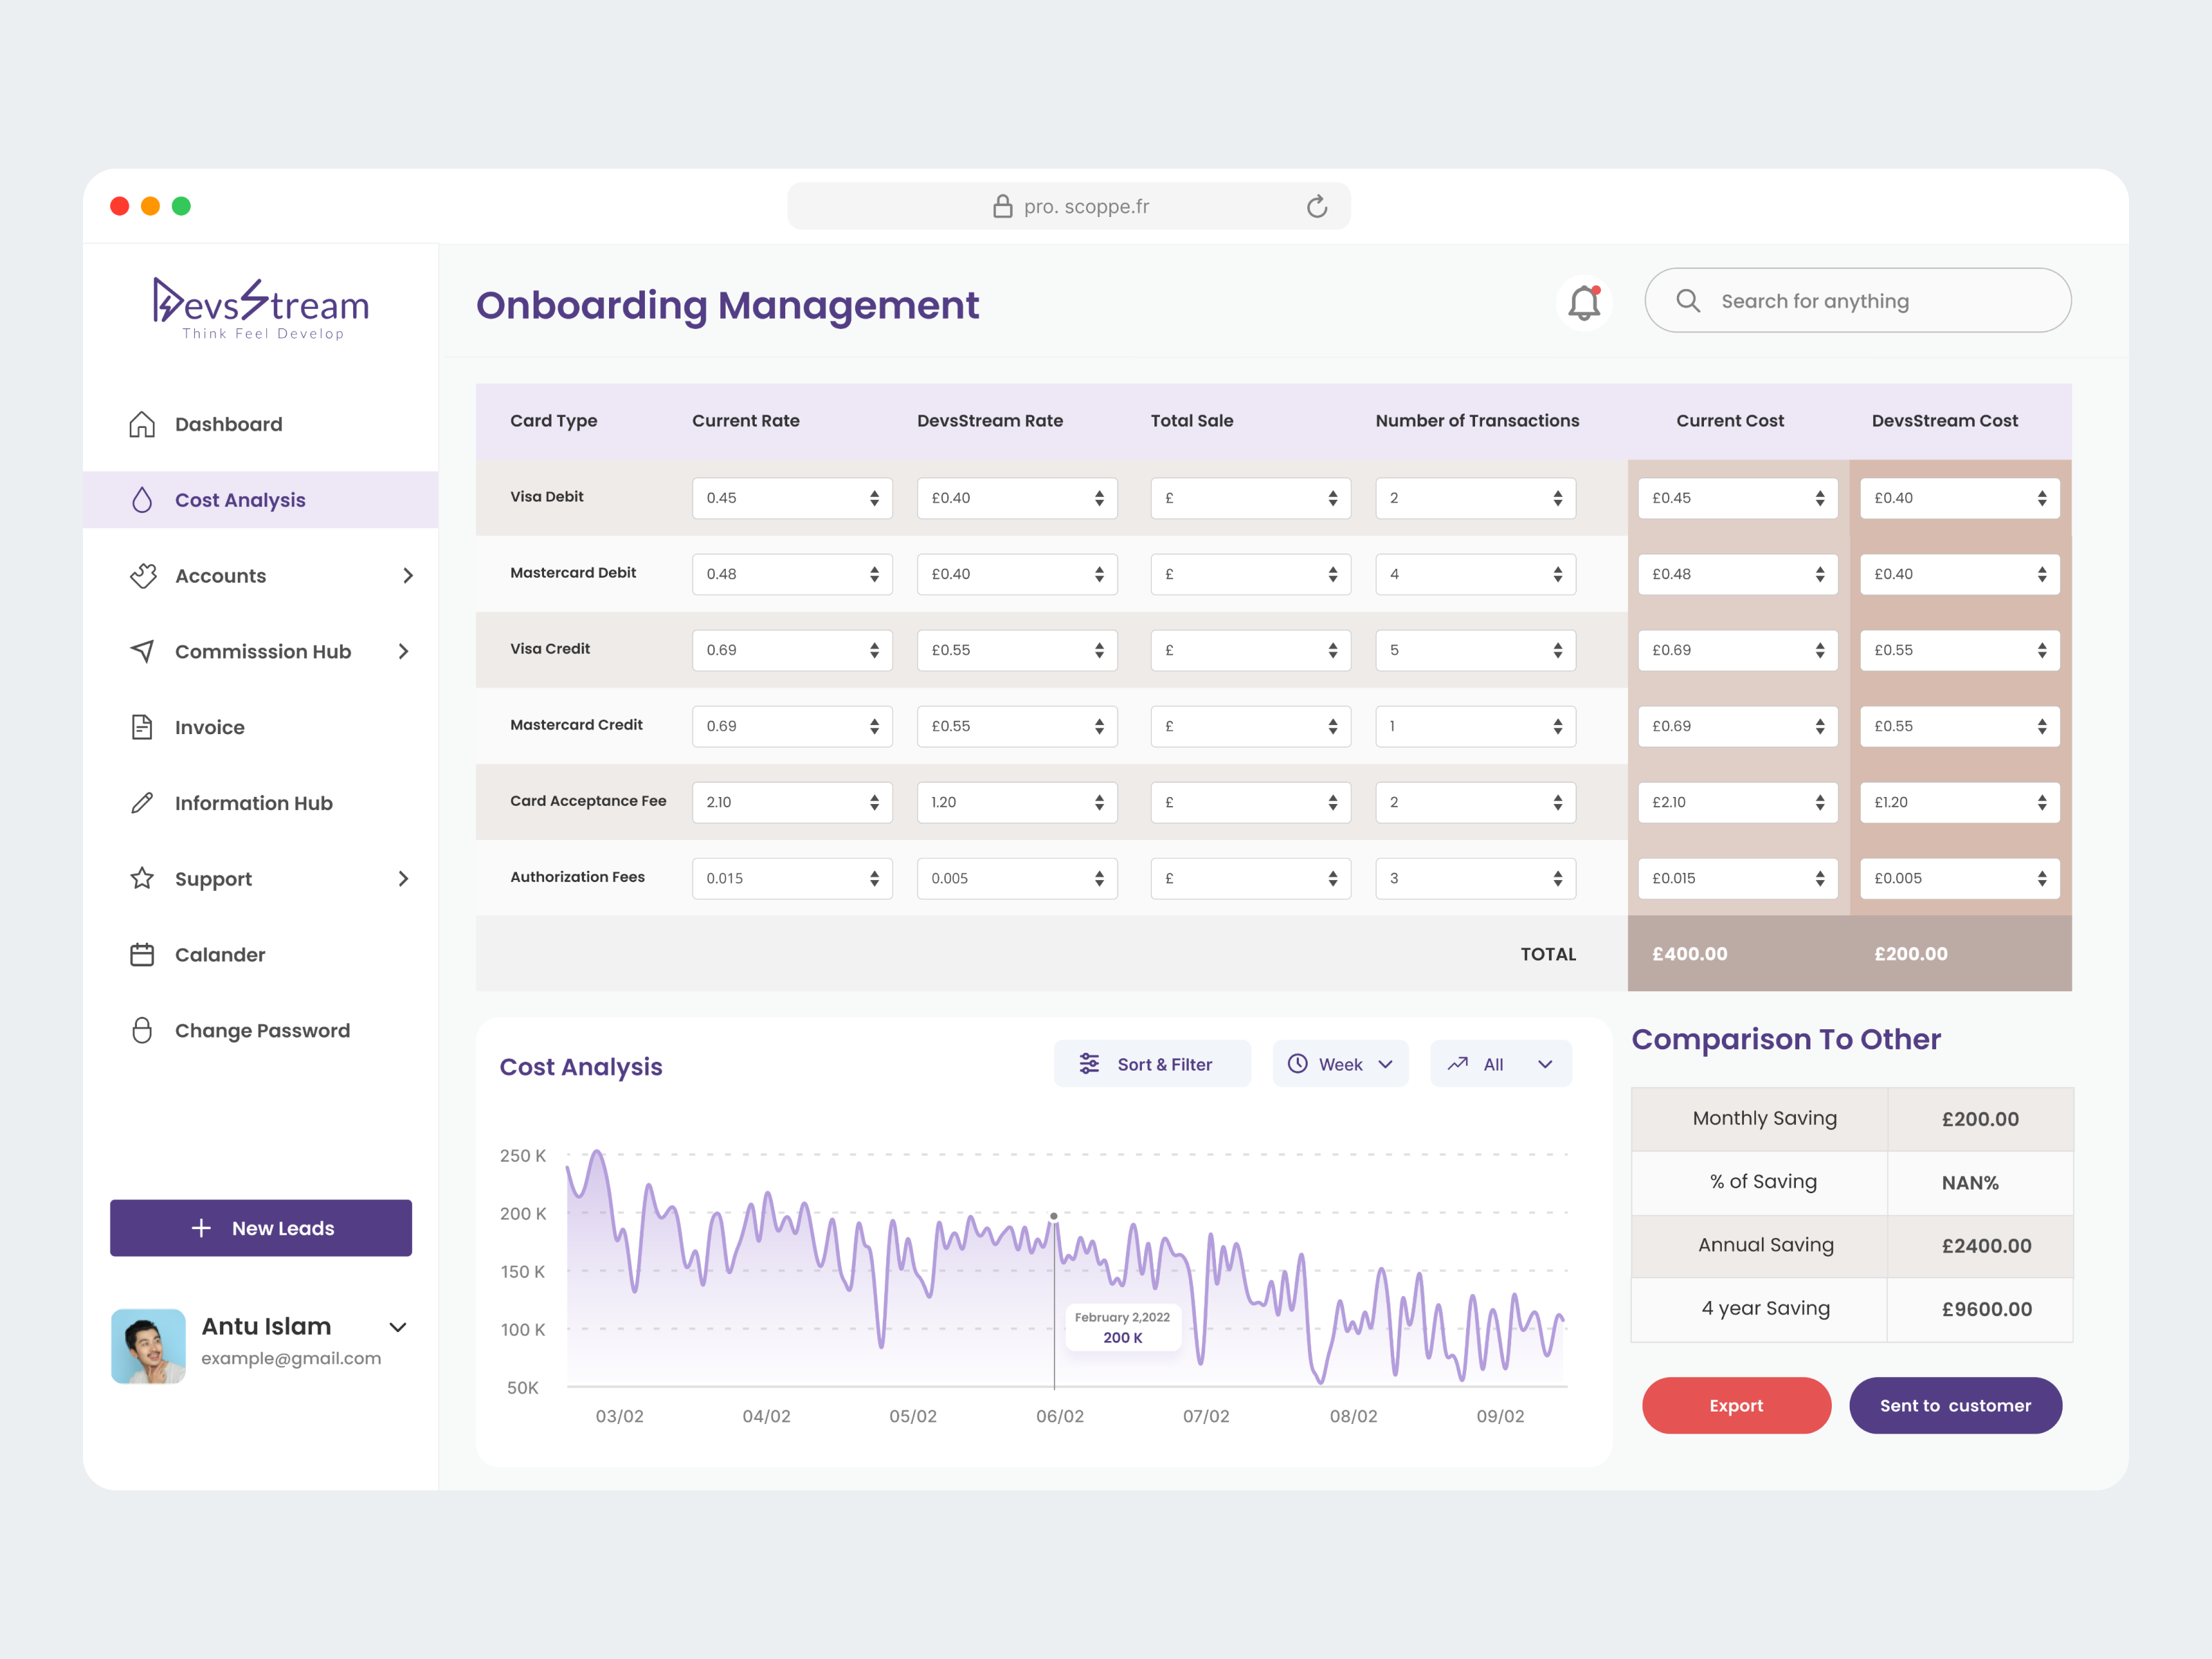Click the notification bell icon
Viewport: 2212px width, 1659px height.
point(1584,302)
